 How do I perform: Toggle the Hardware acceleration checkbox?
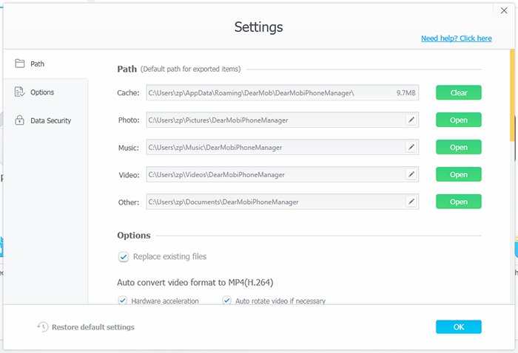coord(123,301)
